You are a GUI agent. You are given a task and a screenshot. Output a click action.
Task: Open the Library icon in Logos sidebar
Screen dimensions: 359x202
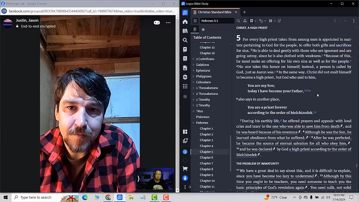tap(185, 31)
